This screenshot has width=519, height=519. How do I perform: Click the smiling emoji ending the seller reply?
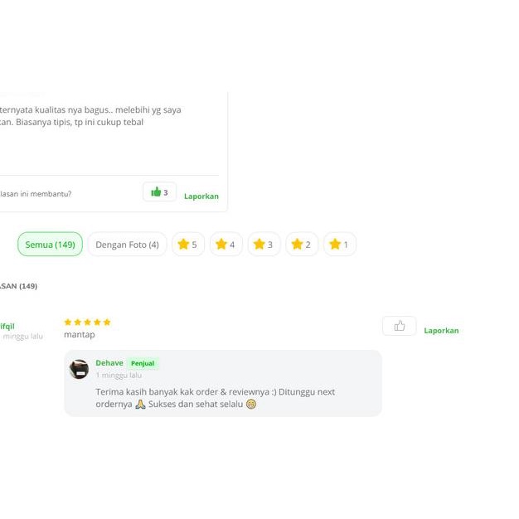251,405
